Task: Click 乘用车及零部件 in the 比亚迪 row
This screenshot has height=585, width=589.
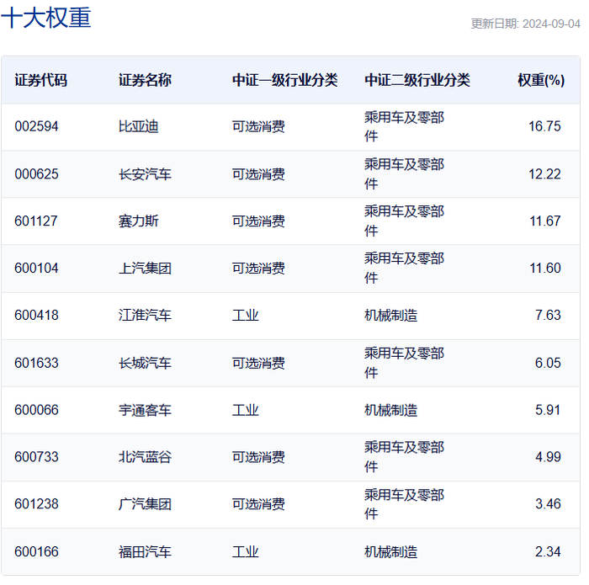Action: click(404, 127)
